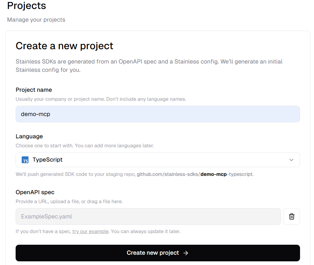Click the trash icon to remove spec

(292, 216)
